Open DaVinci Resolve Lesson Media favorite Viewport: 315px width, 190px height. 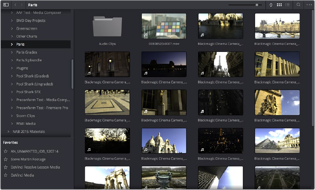coord(35,167)
